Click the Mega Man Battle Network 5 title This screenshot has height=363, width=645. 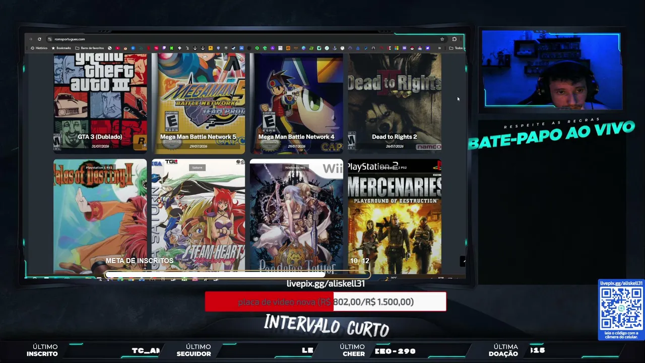pyautogui.click(x=198, y=137)
